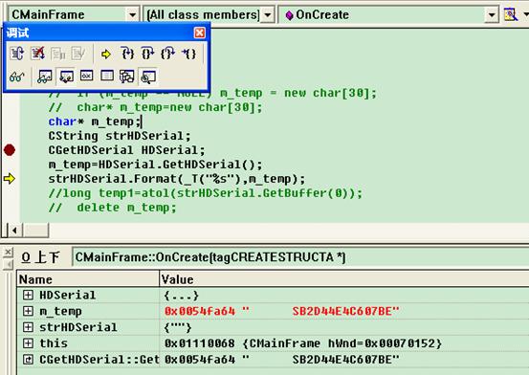Toggle the Registers window icon

[87, 76]
